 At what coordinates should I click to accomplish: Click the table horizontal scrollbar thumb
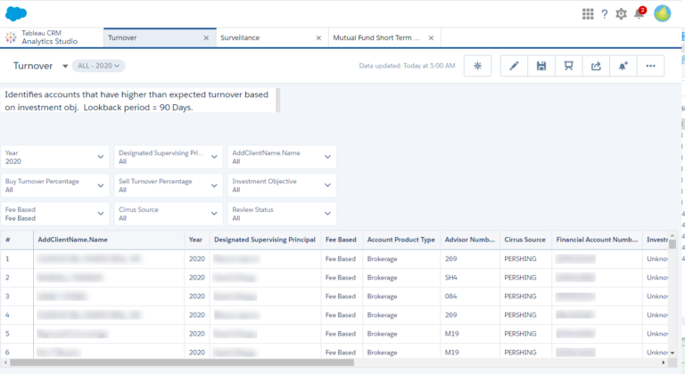coord(182,362)
